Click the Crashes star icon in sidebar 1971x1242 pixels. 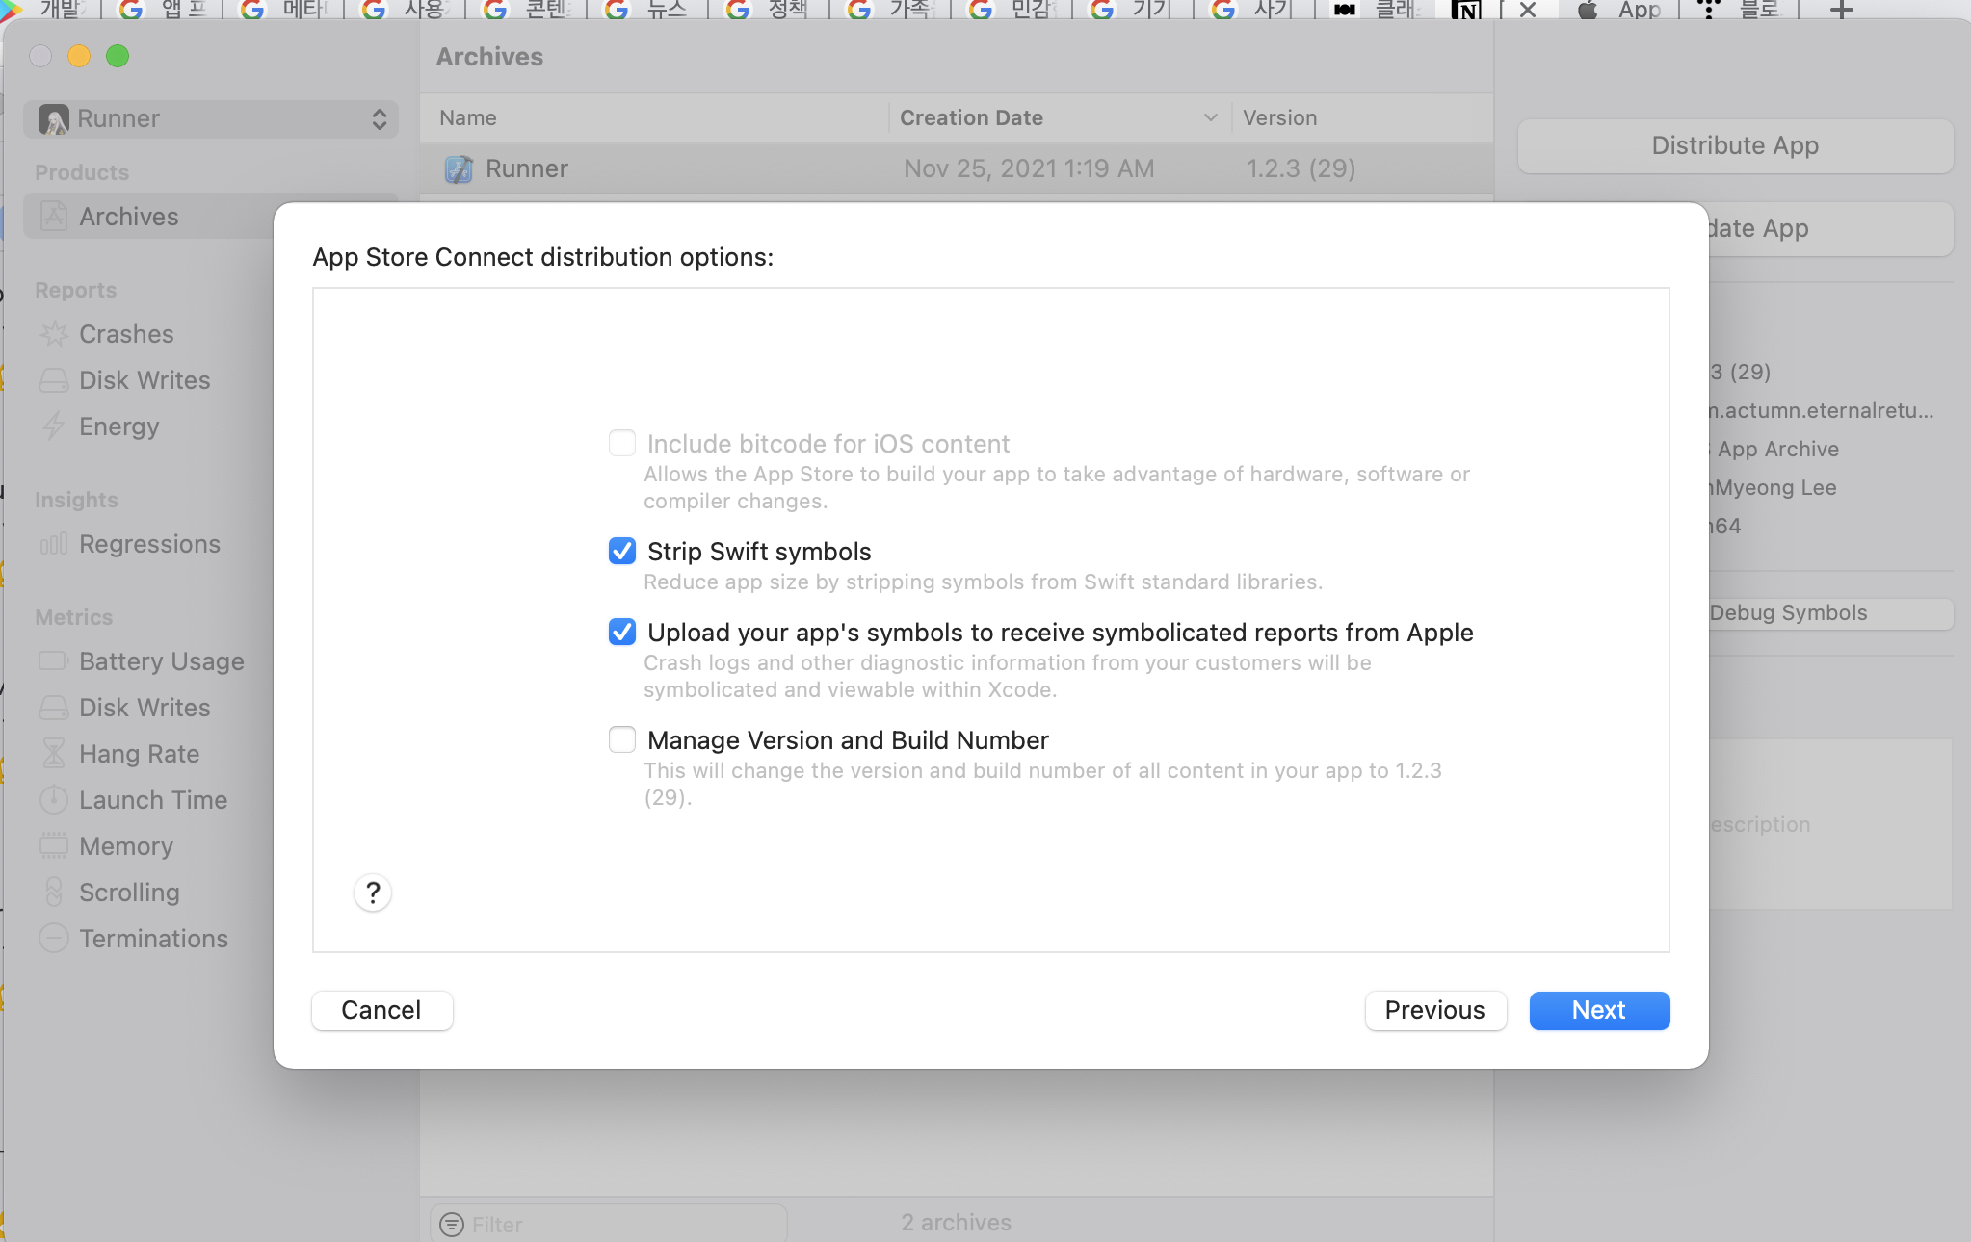tap(54, 334)
